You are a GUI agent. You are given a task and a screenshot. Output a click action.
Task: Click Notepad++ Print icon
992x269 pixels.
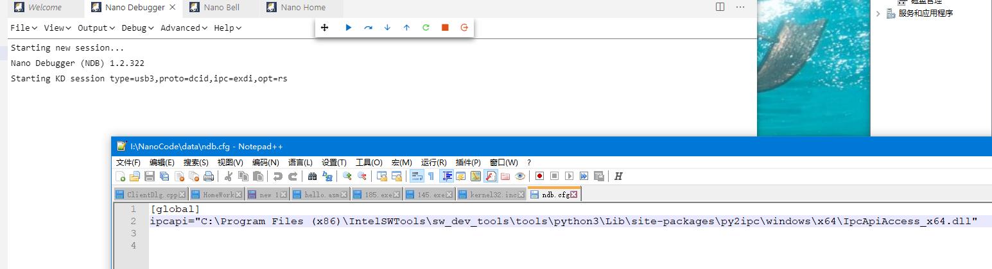click(209, 176)
